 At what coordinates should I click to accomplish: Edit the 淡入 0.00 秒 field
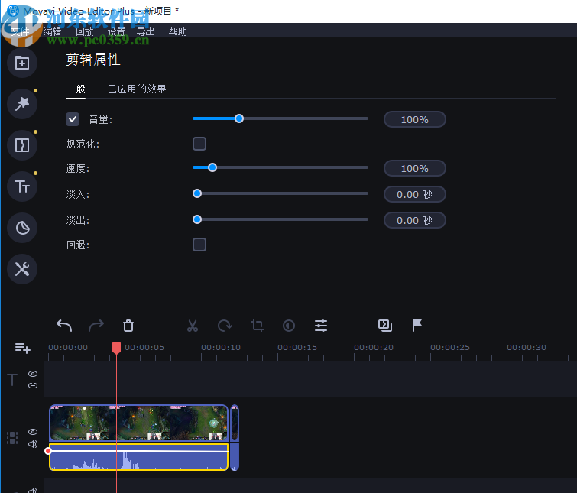pos(415,194)
